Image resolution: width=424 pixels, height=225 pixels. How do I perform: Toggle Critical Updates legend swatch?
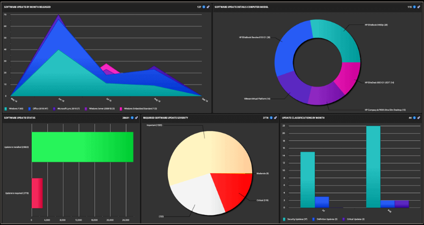click(x=343, y=219)
